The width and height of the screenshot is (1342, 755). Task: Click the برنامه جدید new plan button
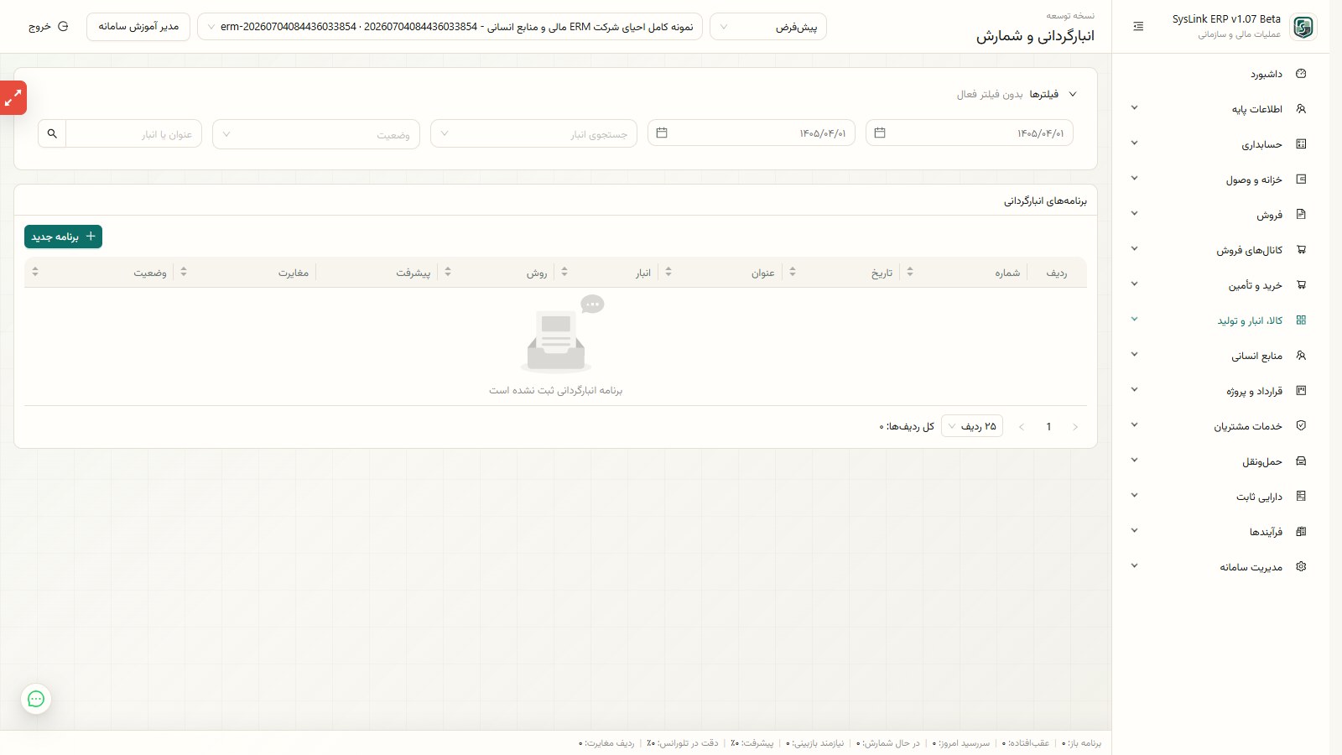click(x=63, y=237)
